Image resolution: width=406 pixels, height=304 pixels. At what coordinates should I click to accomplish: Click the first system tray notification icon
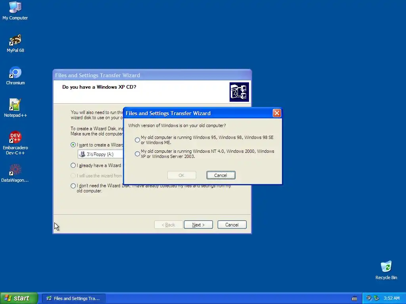click(x=369, y=298)
